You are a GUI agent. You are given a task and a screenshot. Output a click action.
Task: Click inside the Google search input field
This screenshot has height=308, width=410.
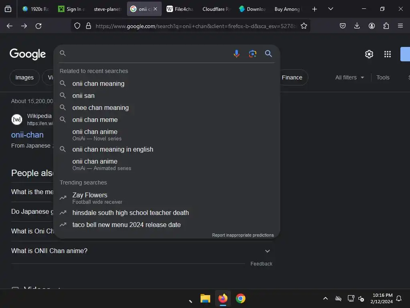tap(149, 54)
